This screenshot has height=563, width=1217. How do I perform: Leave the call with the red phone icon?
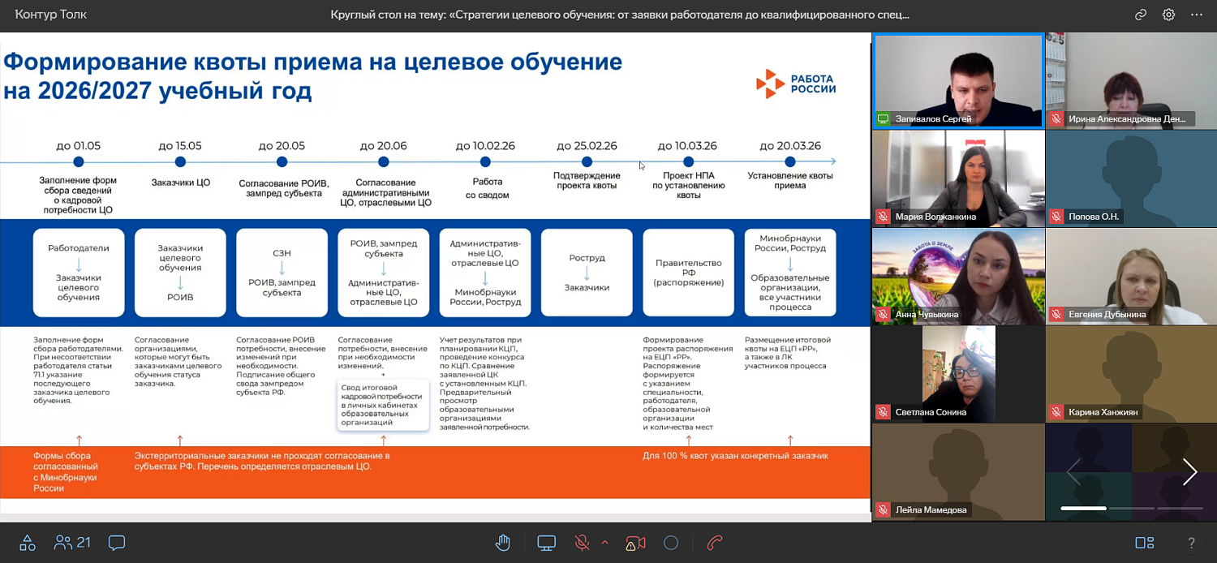(715, 544)
